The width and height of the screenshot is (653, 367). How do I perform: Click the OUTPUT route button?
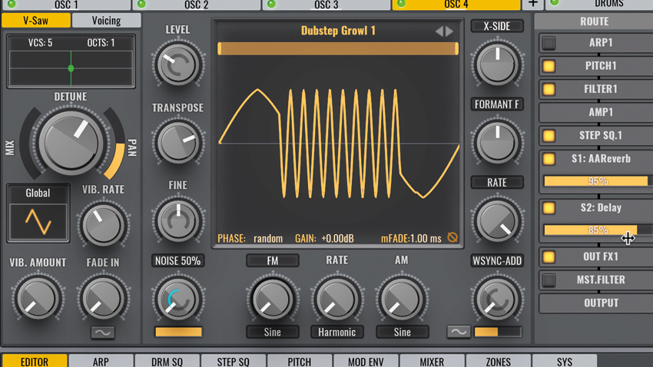point(596,303)
